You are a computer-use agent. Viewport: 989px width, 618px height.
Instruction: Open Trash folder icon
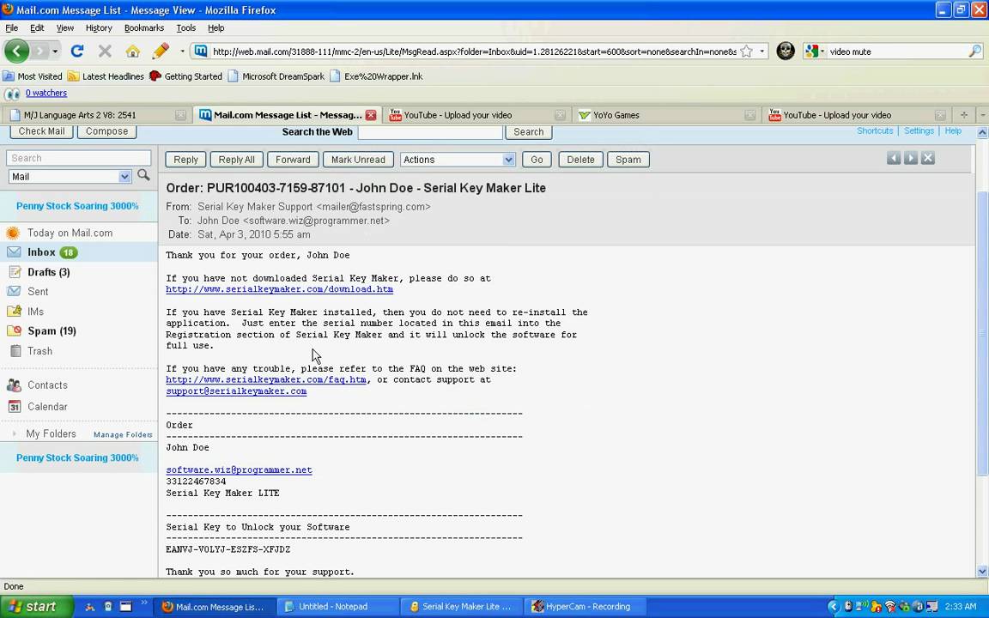click(x=15, y=350)
